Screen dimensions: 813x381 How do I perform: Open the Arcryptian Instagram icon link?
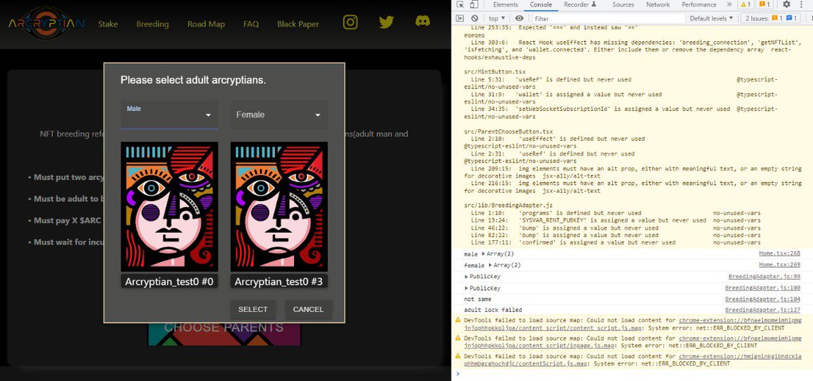(x=350, y=22)
